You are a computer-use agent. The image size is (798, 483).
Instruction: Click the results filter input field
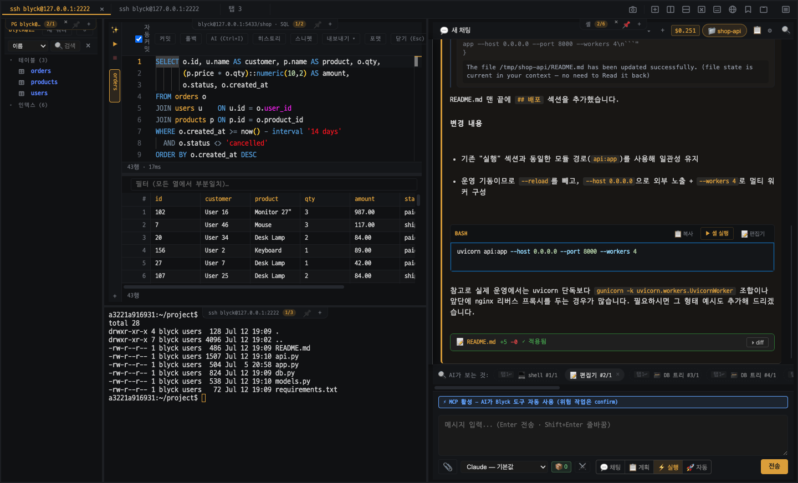click(x=274, y=184)
